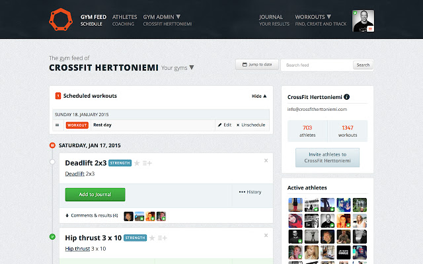The height and width of the screenshot is (264, 423).
Task: Dismiss the Deadlift 2x3 workout card
Action: pos(266,160)
